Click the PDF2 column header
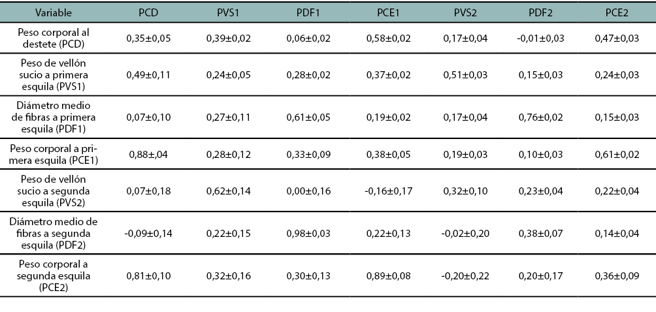The width and height of the screenshot is (656, 312). tap(548, 12)
